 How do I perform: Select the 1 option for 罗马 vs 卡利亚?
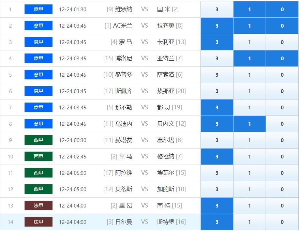250,42
